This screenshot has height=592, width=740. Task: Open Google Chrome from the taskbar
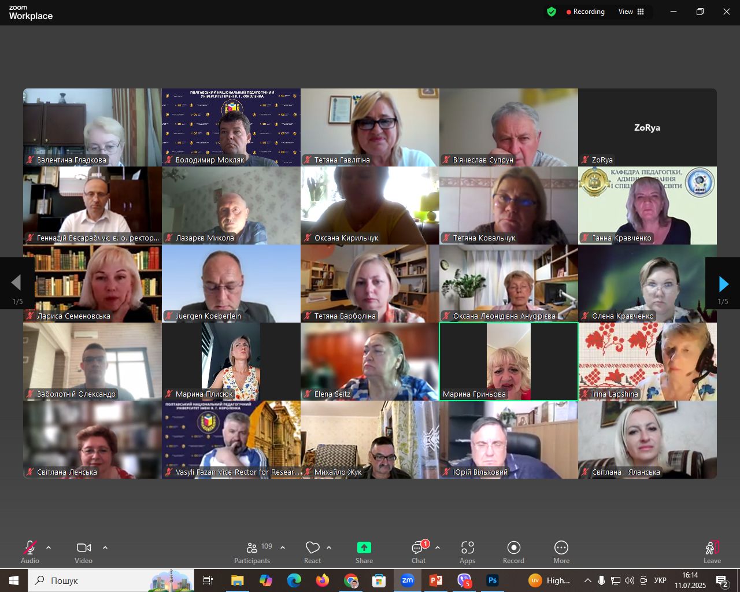351,580
